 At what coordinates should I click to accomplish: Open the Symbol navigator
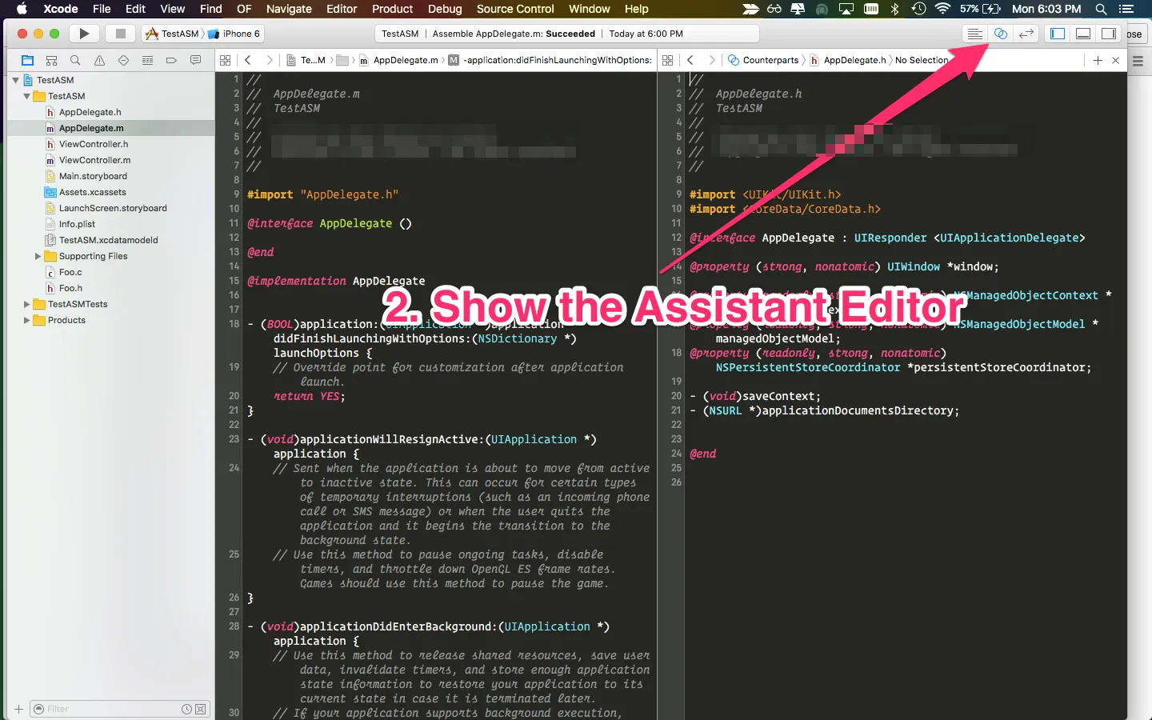[51, 60]
